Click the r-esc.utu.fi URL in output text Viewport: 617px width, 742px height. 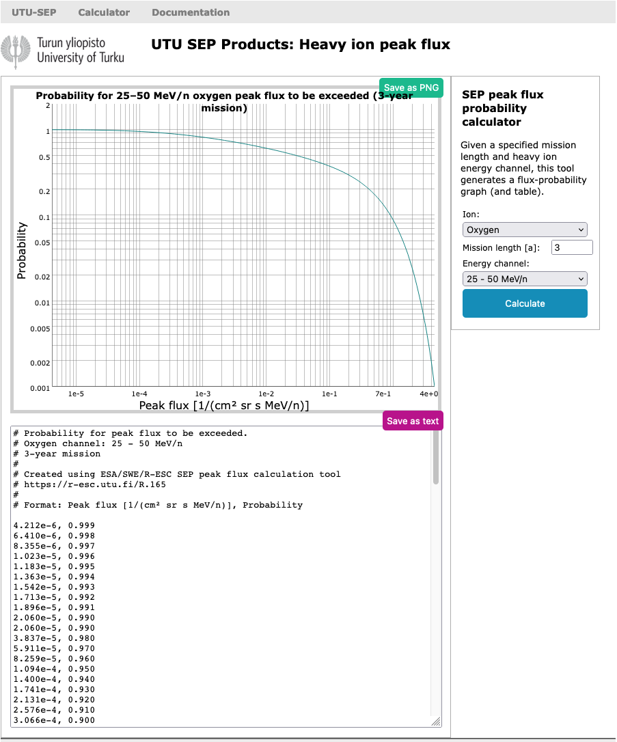(94, 484)
